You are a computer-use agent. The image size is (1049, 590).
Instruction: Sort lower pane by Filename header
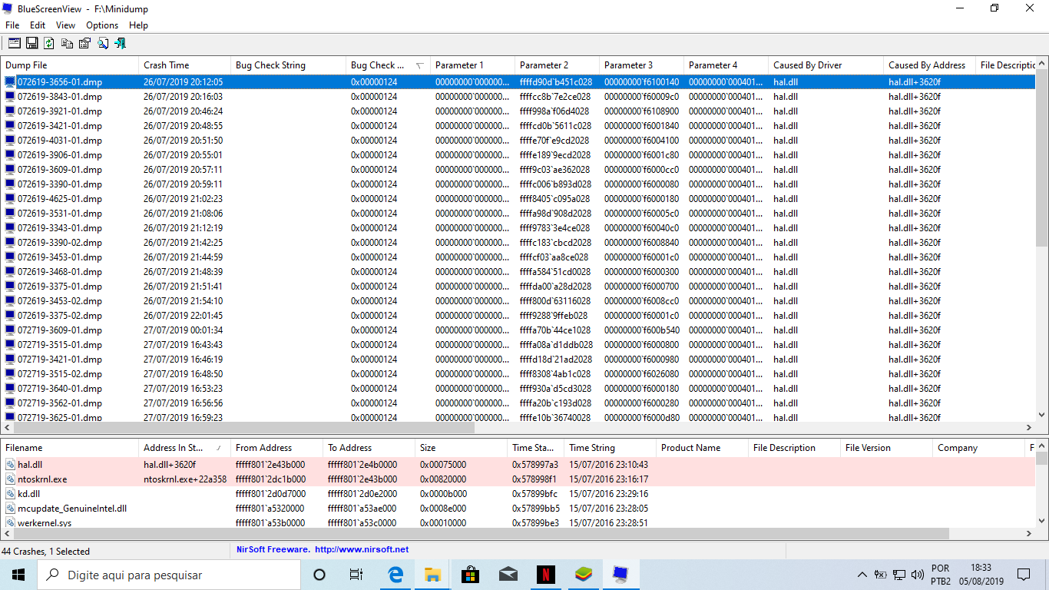70,448
